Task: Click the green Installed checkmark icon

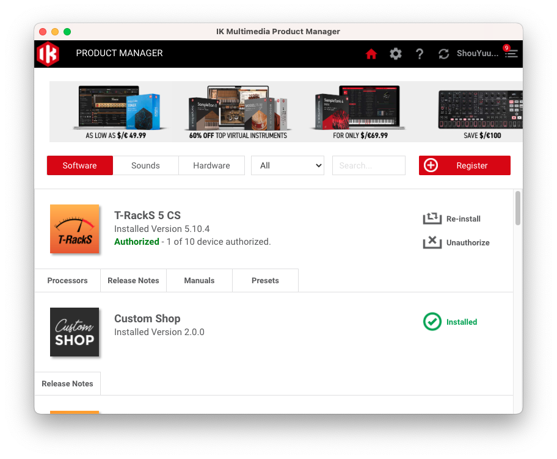Action: click(432, 322)
